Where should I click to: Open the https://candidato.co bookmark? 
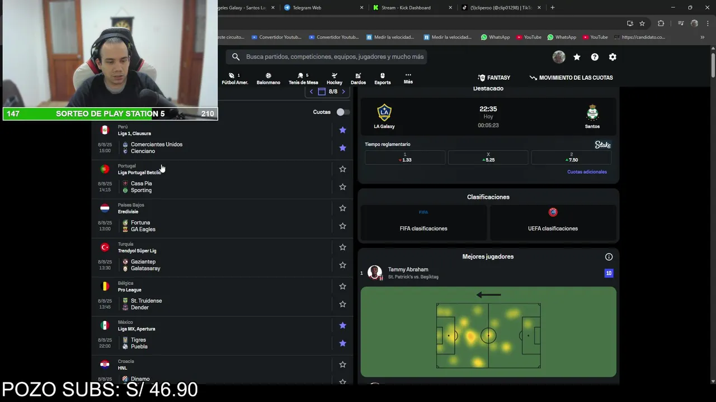click(639, 37)
